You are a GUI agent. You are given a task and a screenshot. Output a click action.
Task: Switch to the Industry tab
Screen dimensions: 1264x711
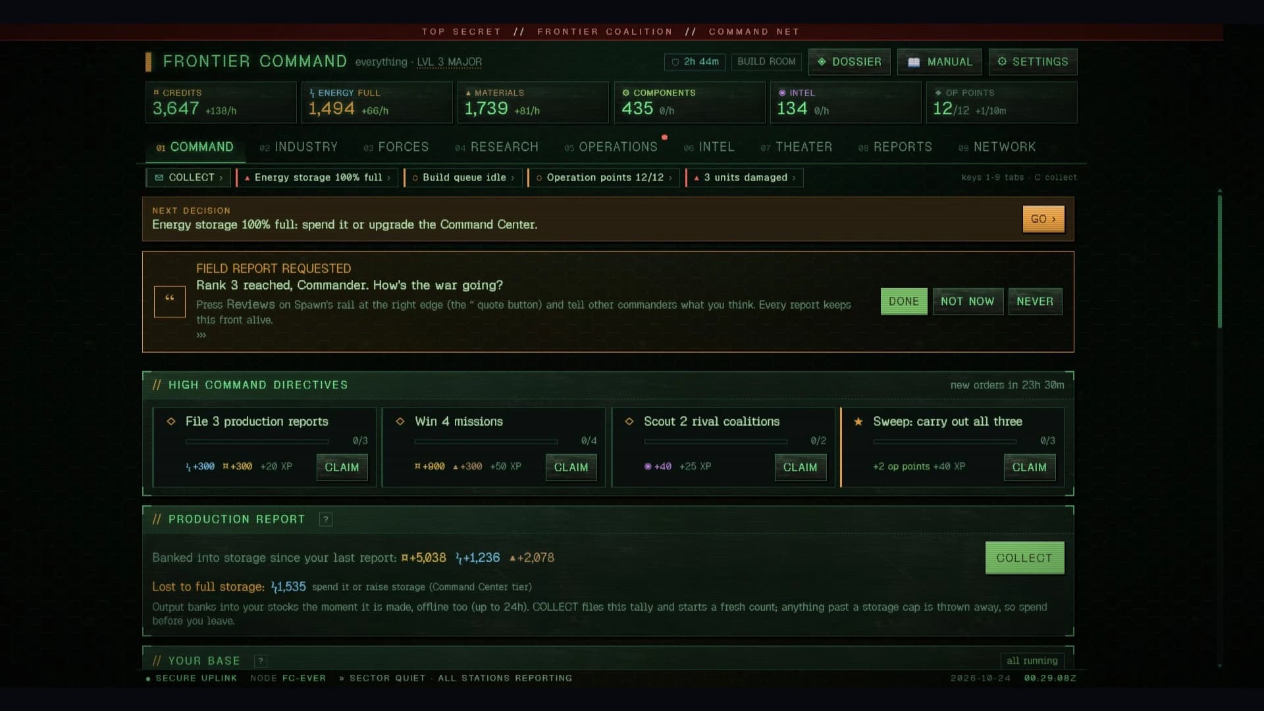[298, 147]
